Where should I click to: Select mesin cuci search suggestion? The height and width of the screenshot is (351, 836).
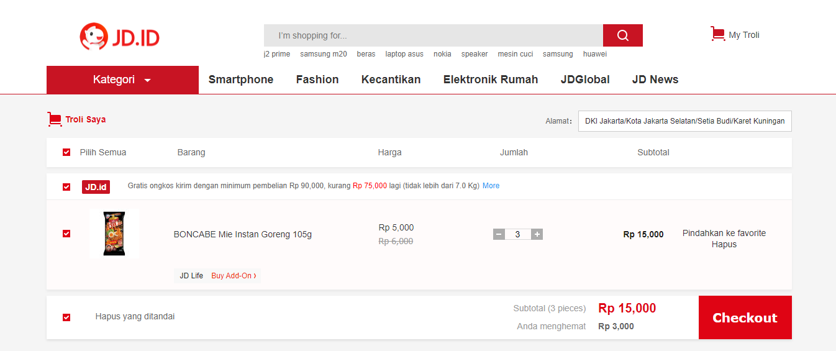click(516, 54)
